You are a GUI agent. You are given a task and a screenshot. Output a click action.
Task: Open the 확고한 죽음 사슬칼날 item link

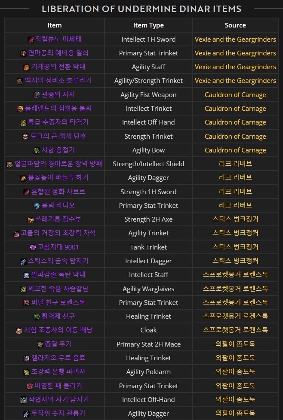[x=58, y=289]
